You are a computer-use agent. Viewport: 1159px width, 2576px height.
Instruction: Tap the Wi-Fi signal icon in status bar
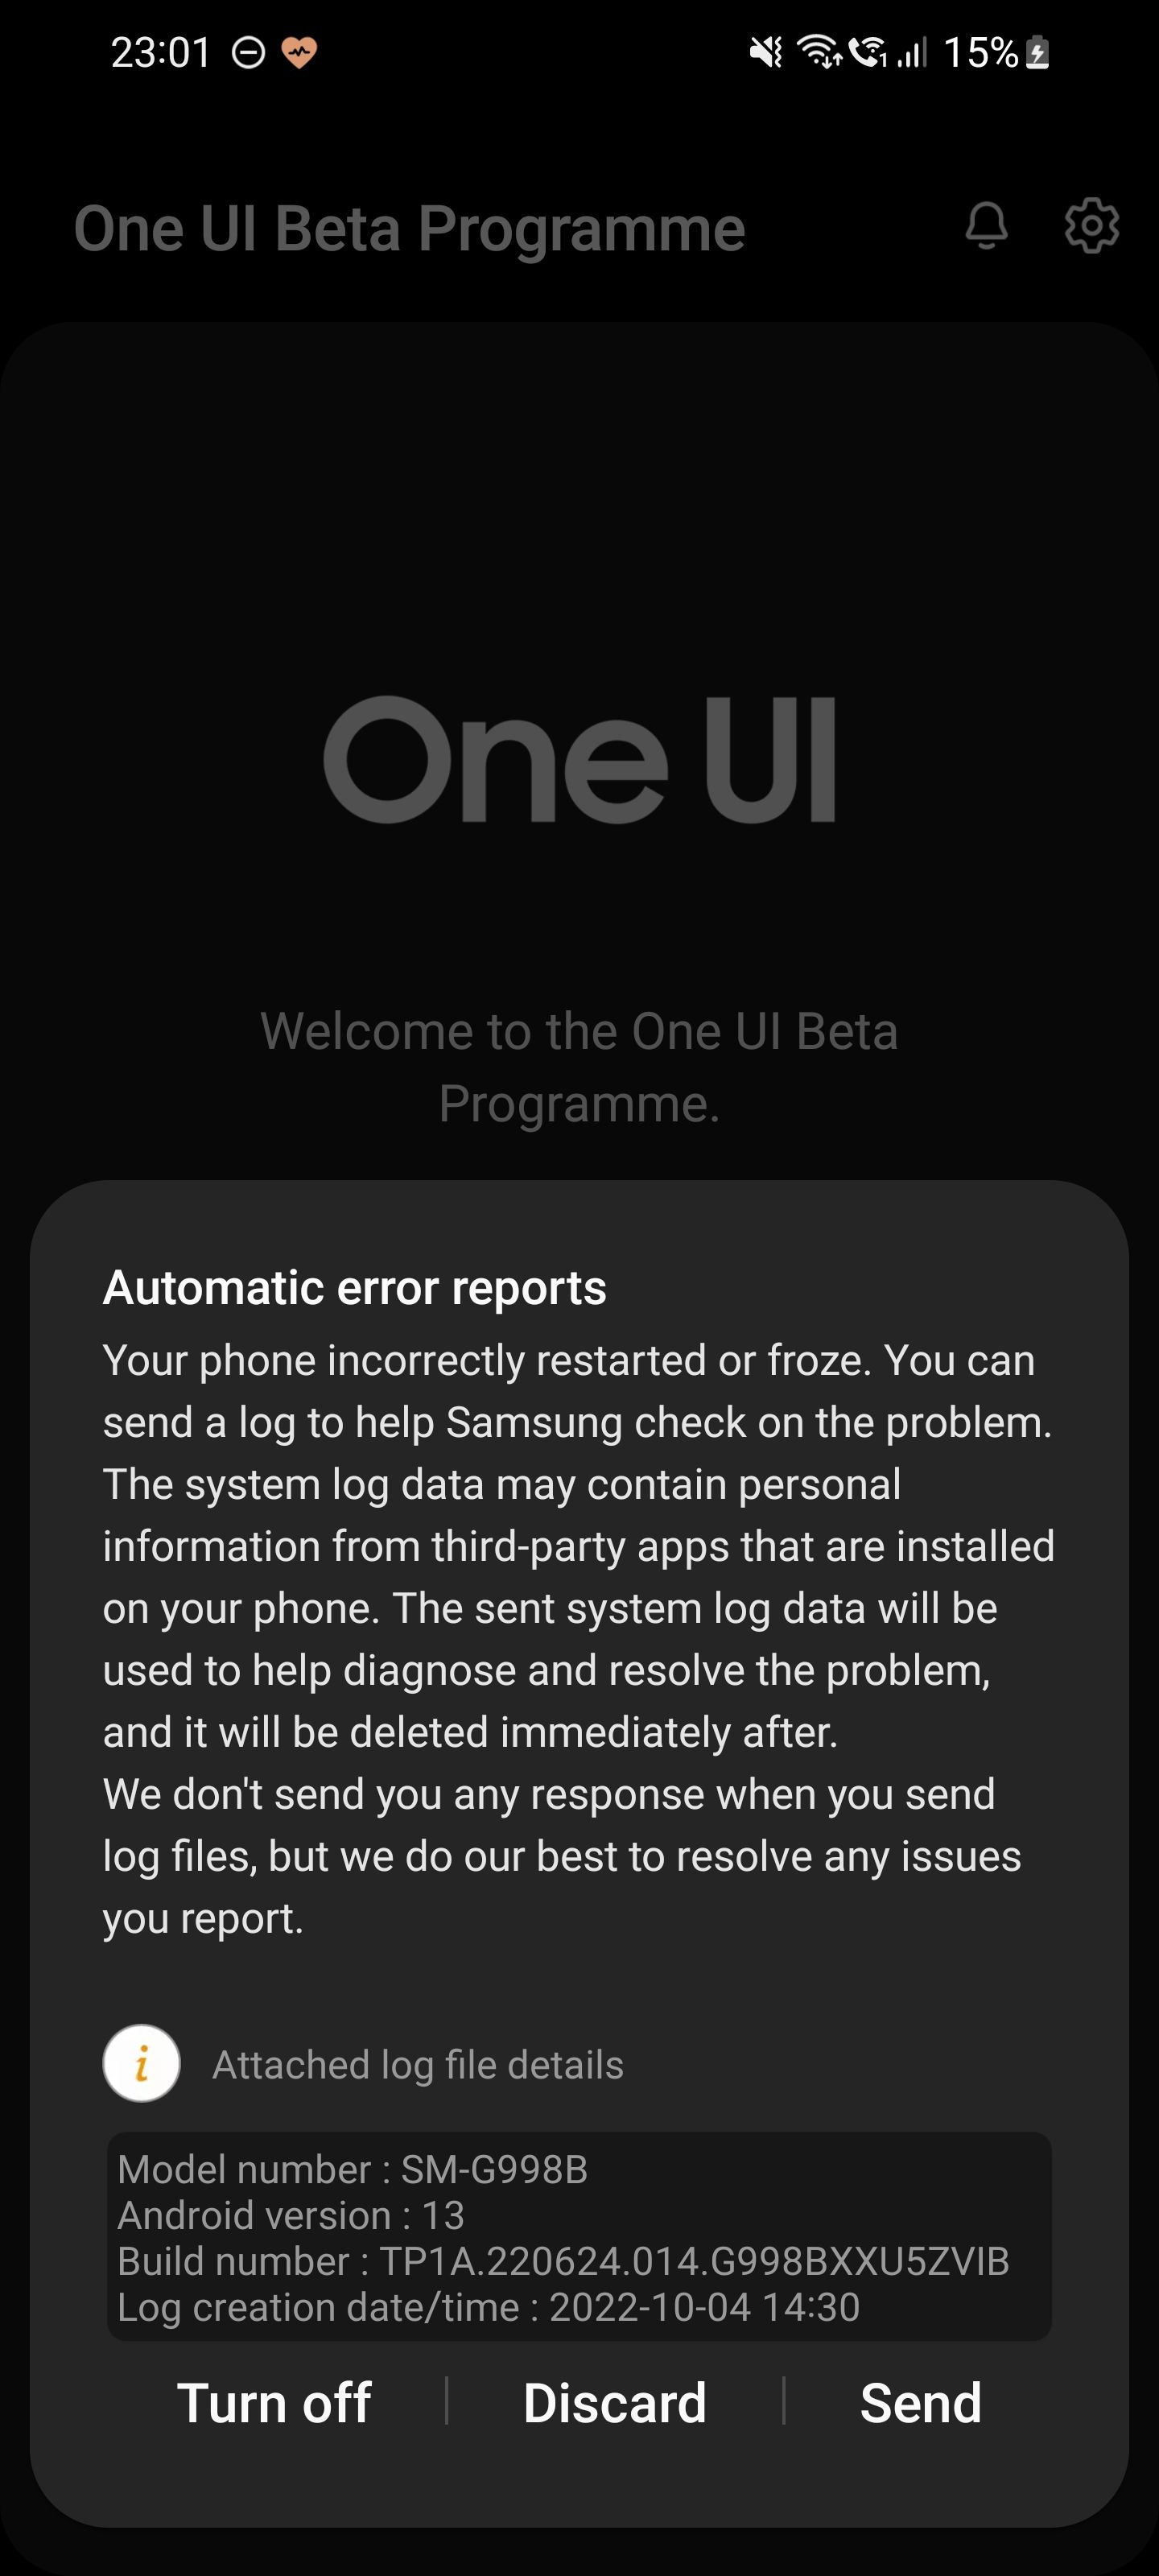coord(819,52)
